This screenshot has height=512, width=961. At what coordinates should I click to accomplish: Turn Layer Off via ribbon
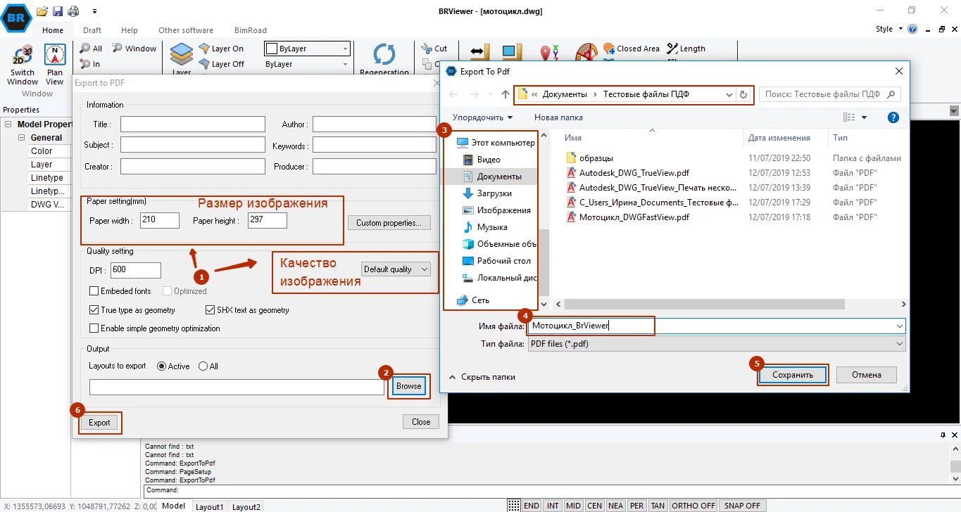click(x=221, y=64)
